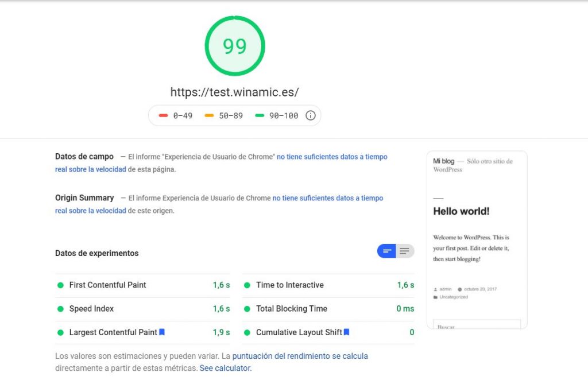Open the 'Hello world!' post title
Screen dimensions: 588x380
coord(461,211)
